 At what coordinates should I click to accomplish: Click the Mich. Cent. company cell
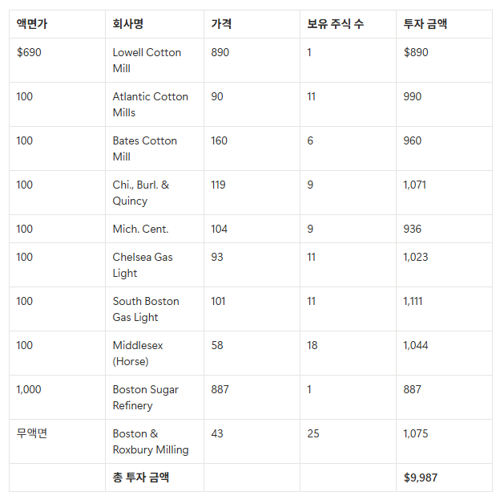pos(140,229)
